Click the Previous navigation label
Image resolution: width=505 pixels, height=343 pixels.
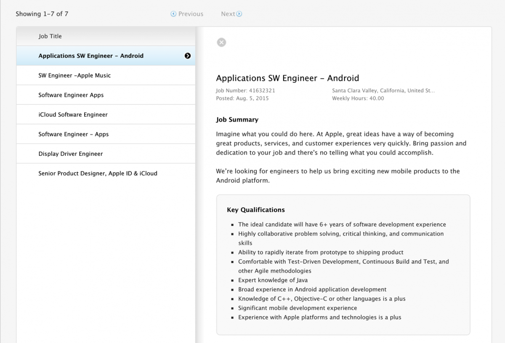[x=190, y=13]
